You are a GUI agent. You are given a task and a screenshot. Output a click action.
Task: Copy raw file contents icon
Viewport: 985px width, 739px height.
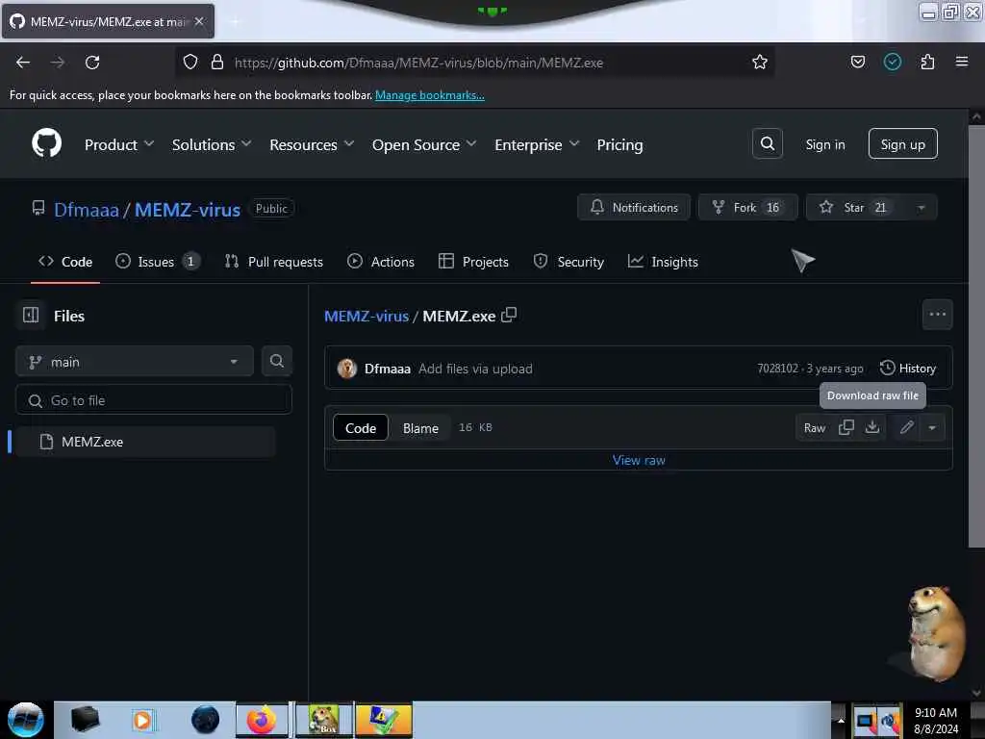(846, 427)
